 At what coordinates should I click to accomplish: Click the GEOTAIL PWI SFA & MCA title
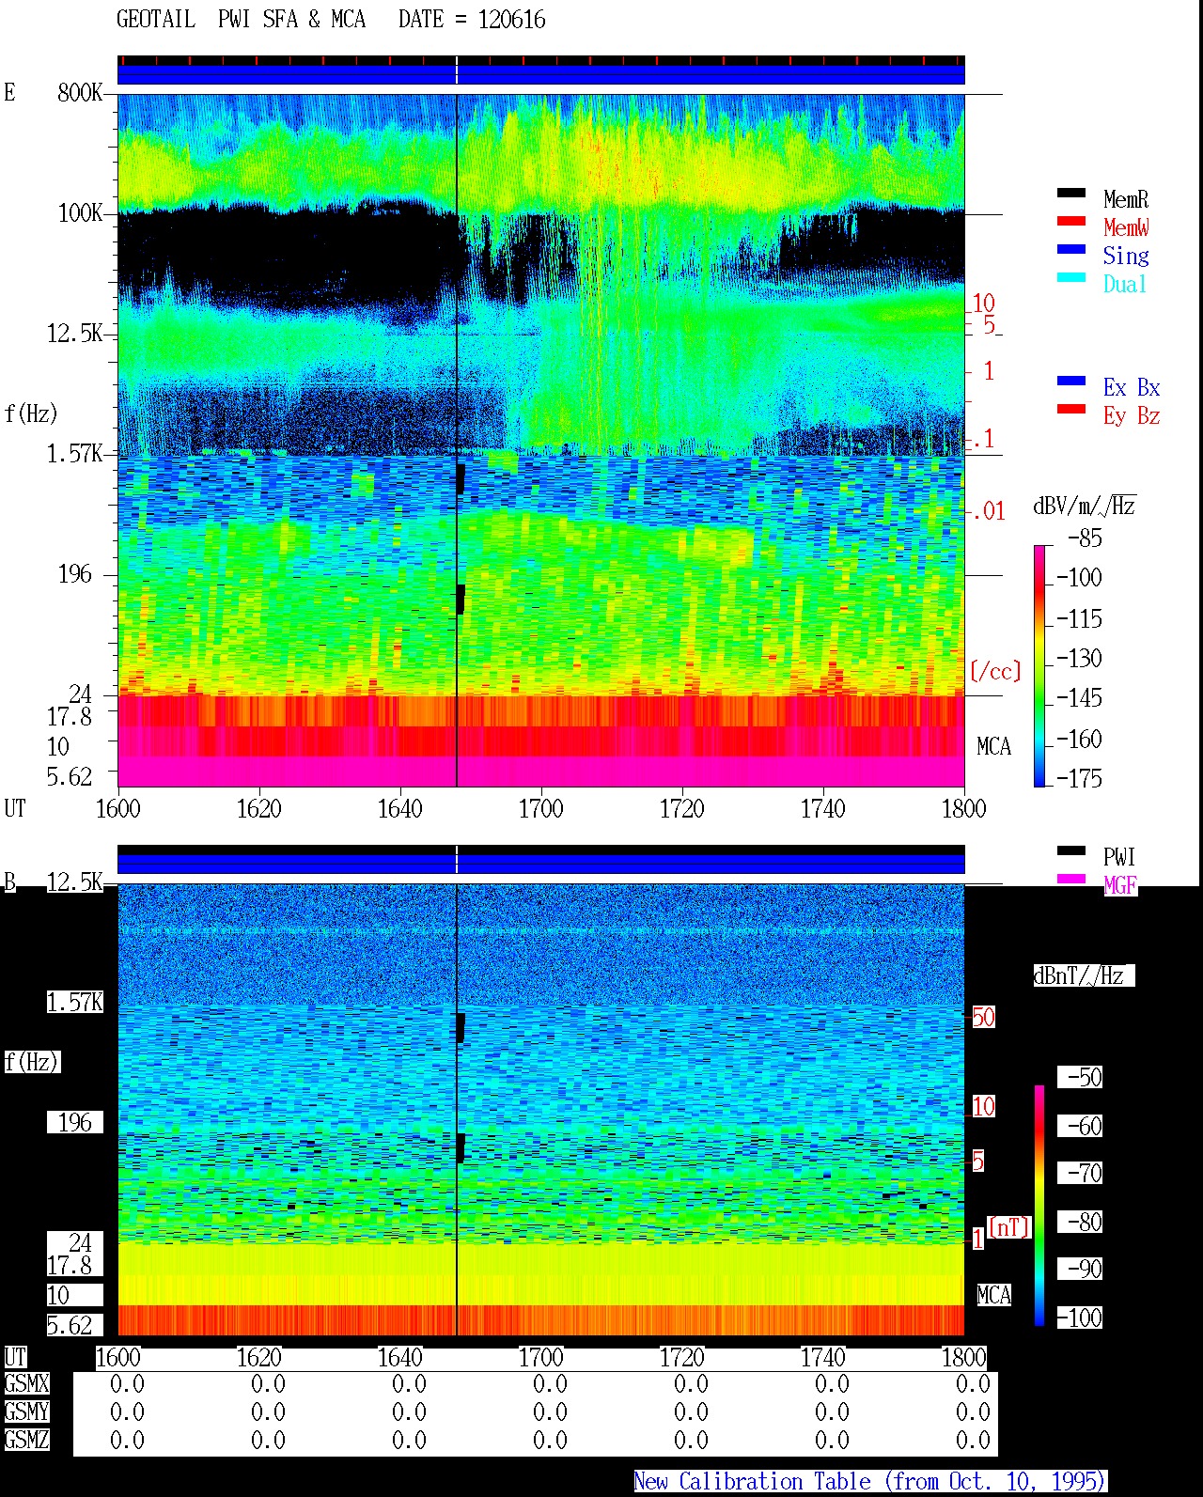[241, 20]
